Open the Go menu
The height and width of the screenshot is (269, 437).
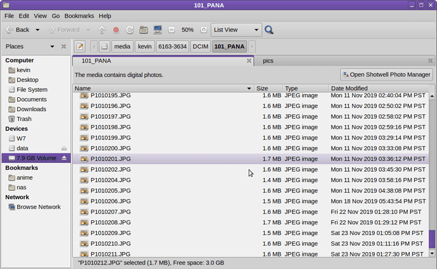[x=56, y=16]
